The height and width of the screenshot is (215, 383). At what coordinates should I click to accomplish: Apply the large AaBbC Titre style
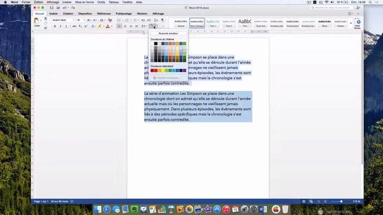[x=245, y=23]
